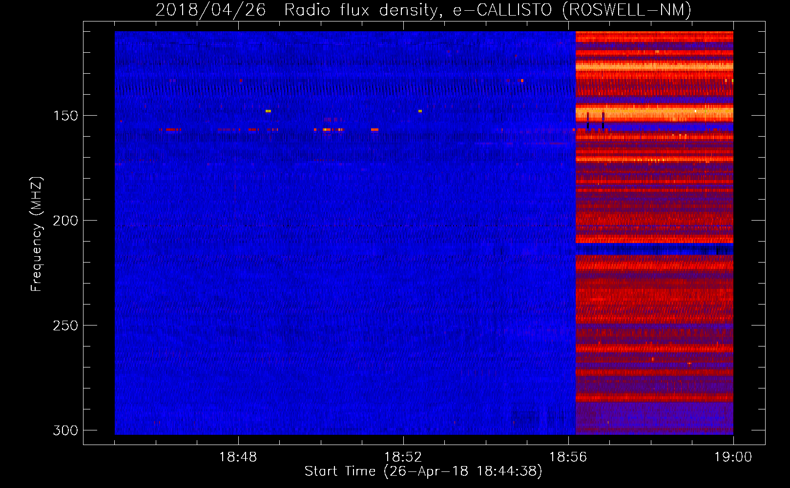Click the 18:48 time tick label
Screen dimensions: 790x488
[238, 457]
